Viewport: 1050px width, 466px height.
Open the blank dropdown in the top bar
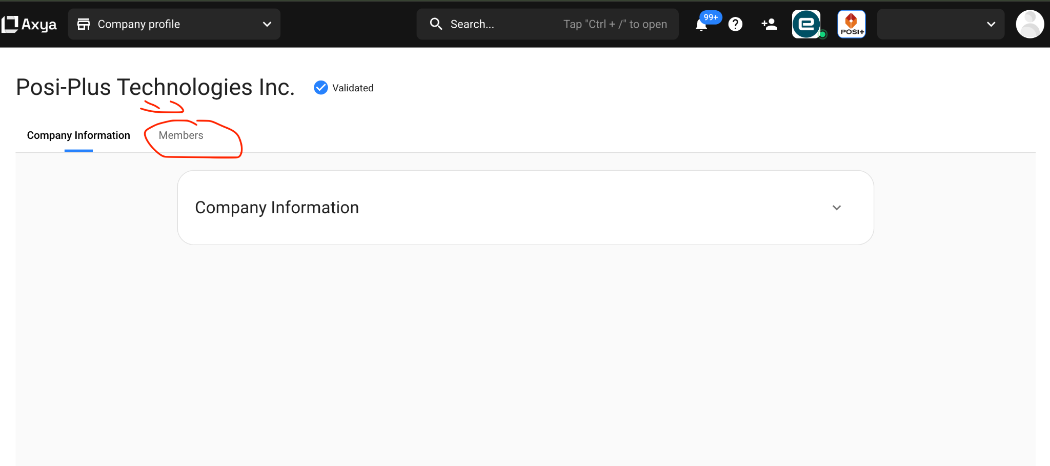940,24
